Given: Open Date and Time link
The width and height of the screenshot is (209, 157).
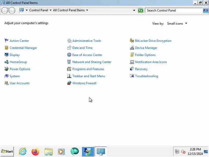Looking at the screenshot, I should coord(82,48).
